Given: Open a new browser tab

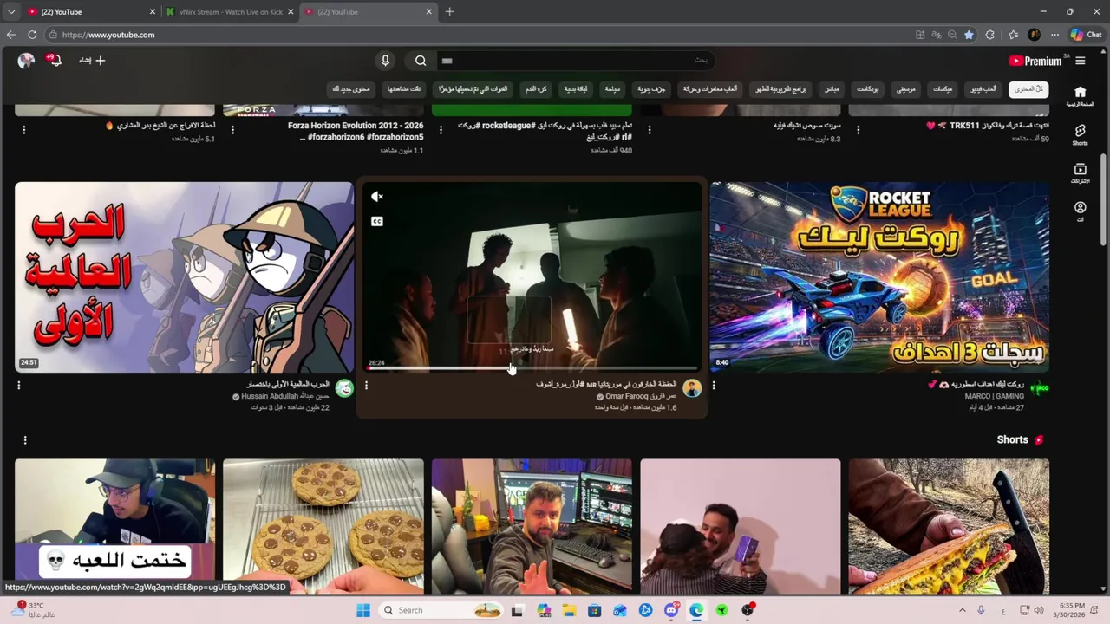Looking at the screenshot, I should point(449,12).
